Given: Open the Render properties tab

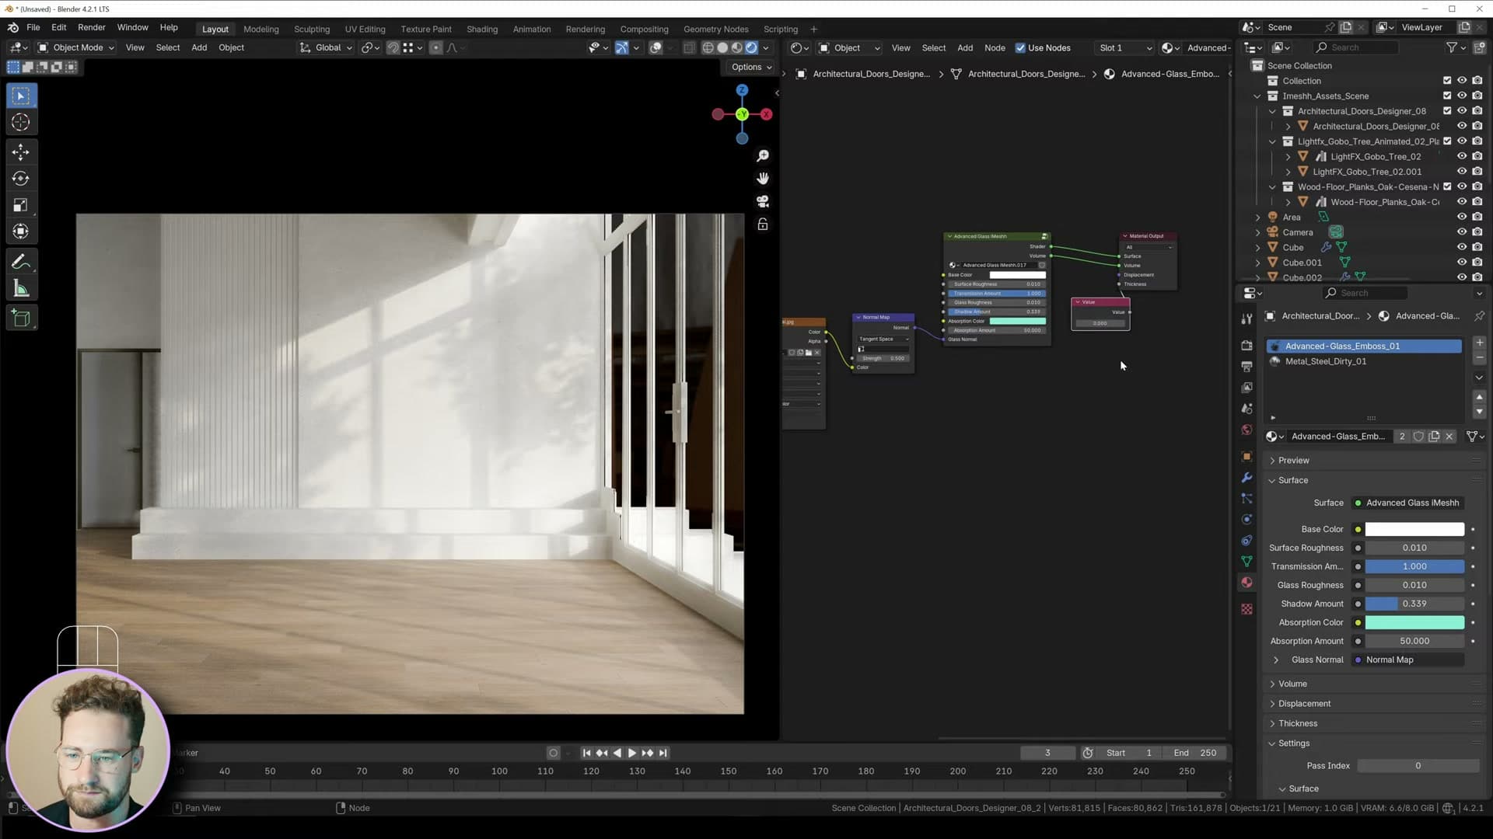Looking at the screenshot, I should (x=1246, y=345).
